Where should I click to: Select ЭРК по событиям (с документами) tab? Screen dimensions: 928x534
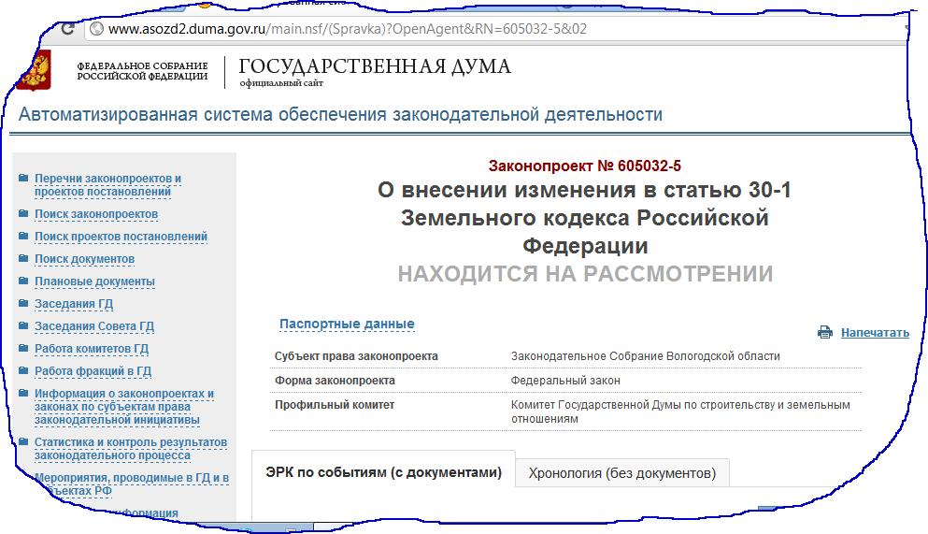coord(383,473)
